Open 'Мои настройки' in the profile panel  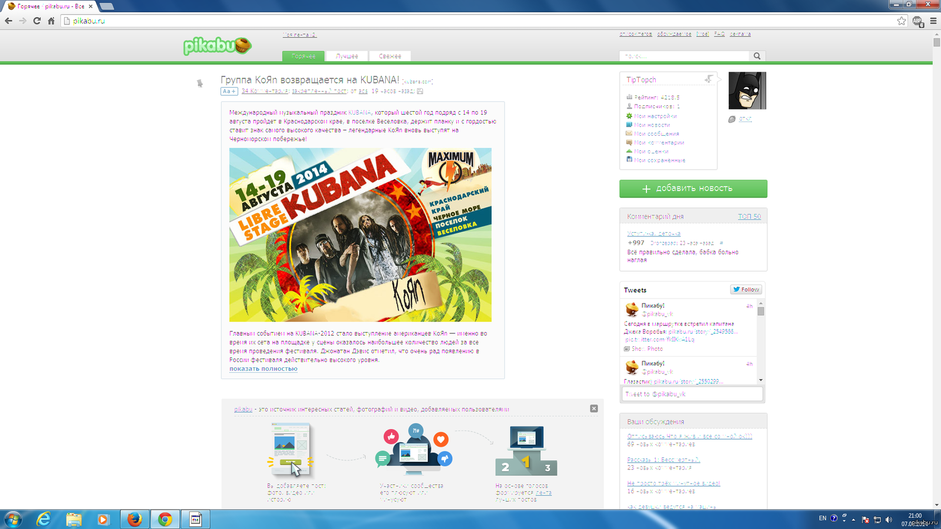(655, 116)
